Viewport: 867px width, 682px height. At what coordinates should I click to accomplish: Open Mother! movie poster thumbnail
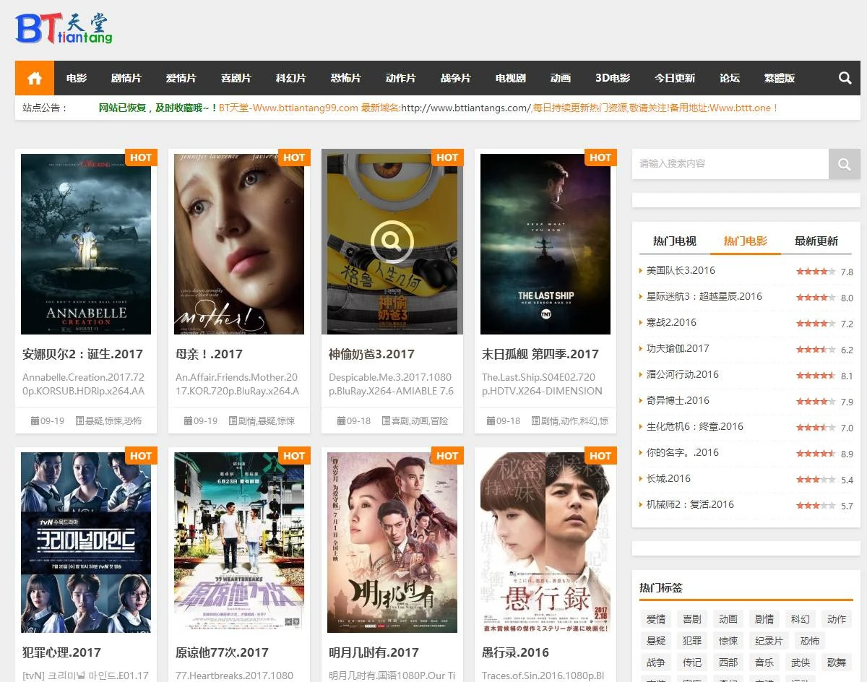tap(239, 244)
